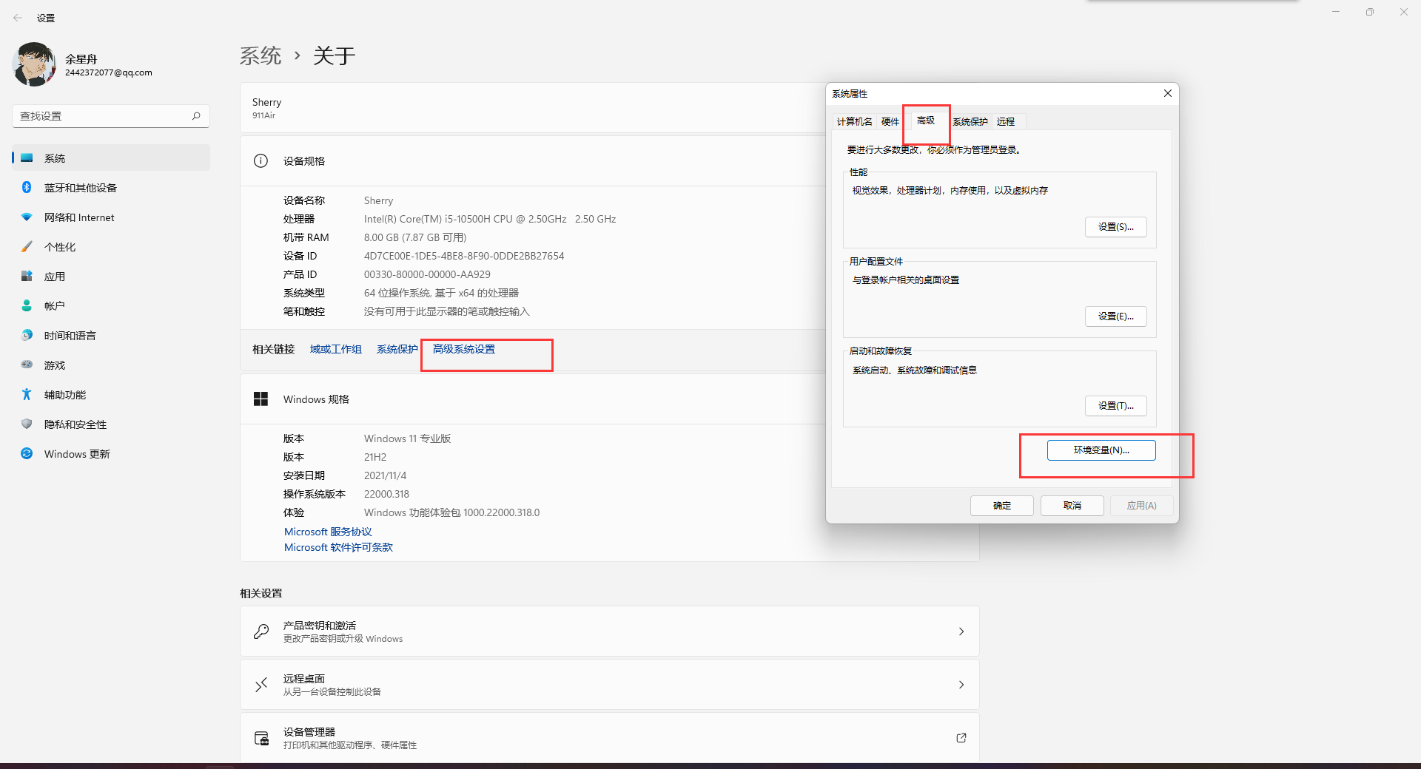Click the search settings input field

pyautogui.click(x=111, y=116)
